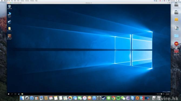Screen dimensions: 181x101
Task: Launch WeChat from the Dock
Action: [x=123, y=98]
